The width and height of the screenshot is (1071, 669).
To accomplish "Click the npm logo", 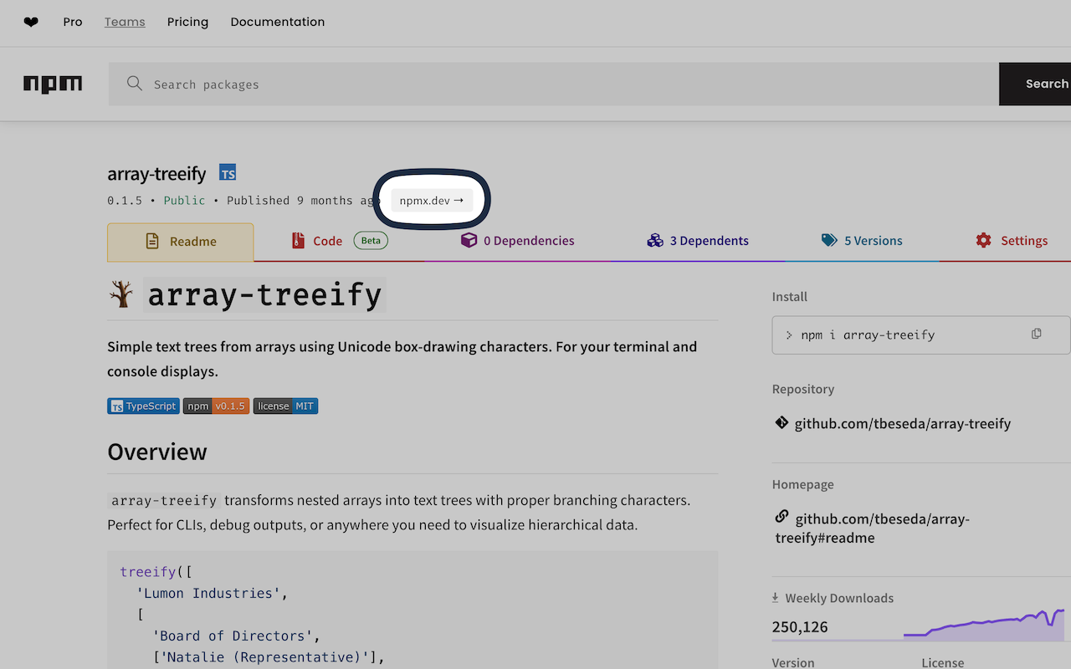I will coord(53,84).
